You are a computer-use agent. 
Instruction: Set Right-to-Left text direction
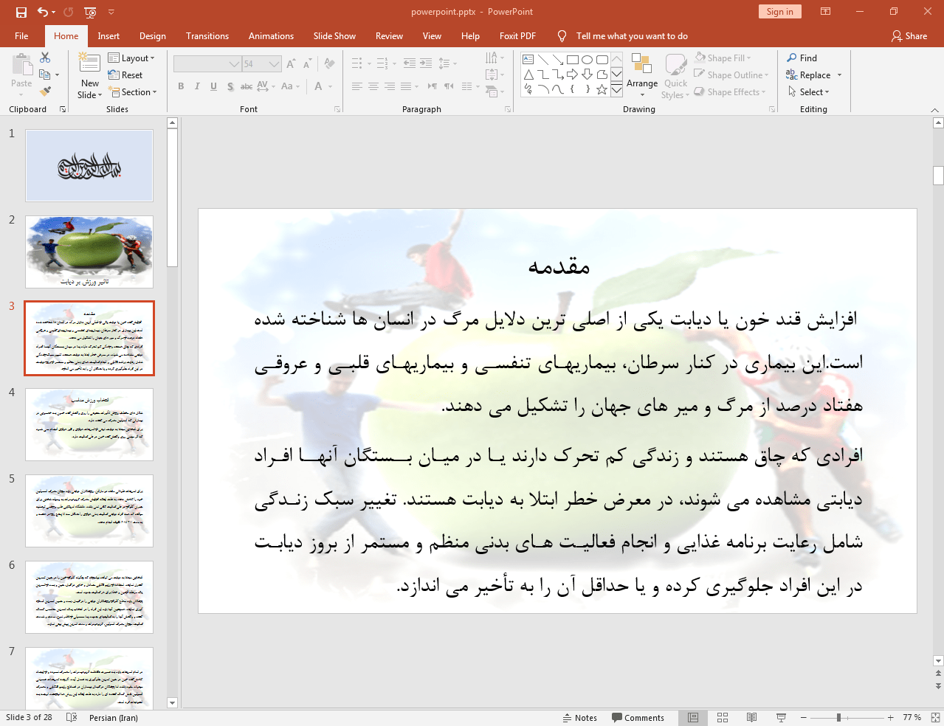click(x=449, y=86)
